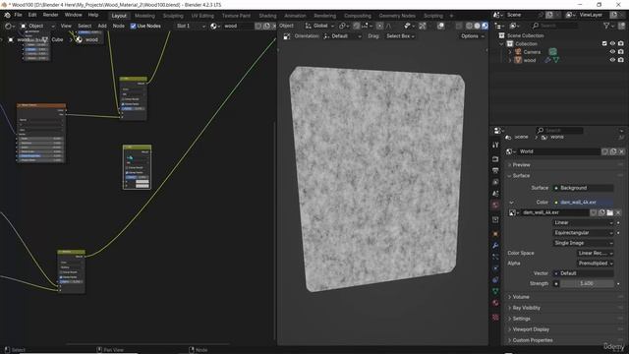
Task: Open the Object properties tab icon
Action: point(495,234)
